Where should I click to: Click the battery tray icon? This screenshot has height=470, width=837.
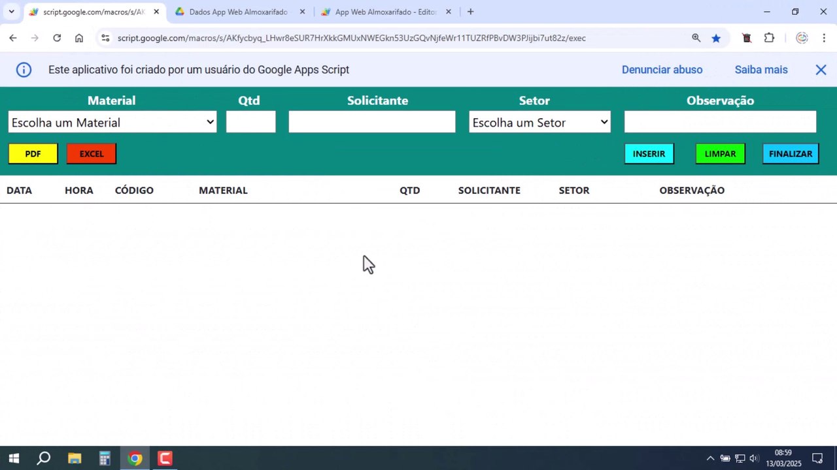[x=725, y=458]
